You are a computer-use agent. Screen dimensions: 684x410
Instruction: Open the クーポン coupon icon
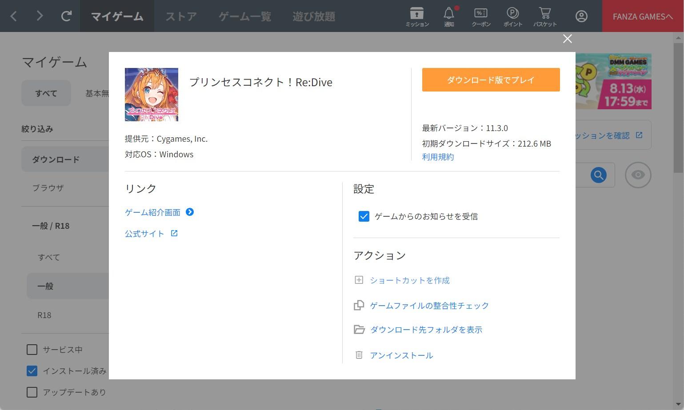pos(481,16)
